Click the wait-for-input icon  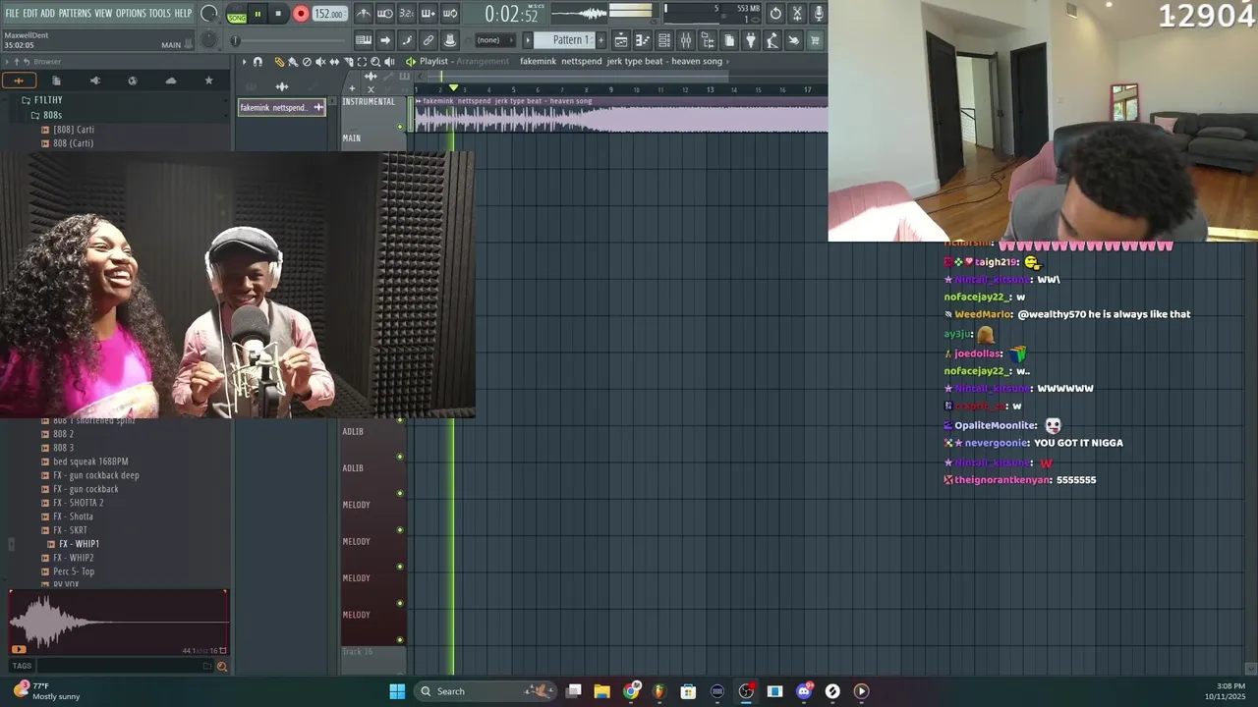click(x=385, y=13)
